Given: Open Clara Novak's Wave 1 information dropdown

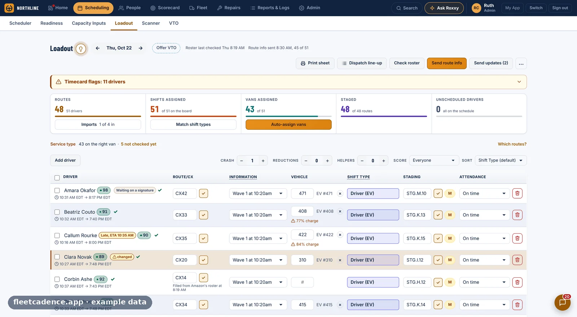Looking at the screenshot, I should pyautogui.click(x=258, y=260).
